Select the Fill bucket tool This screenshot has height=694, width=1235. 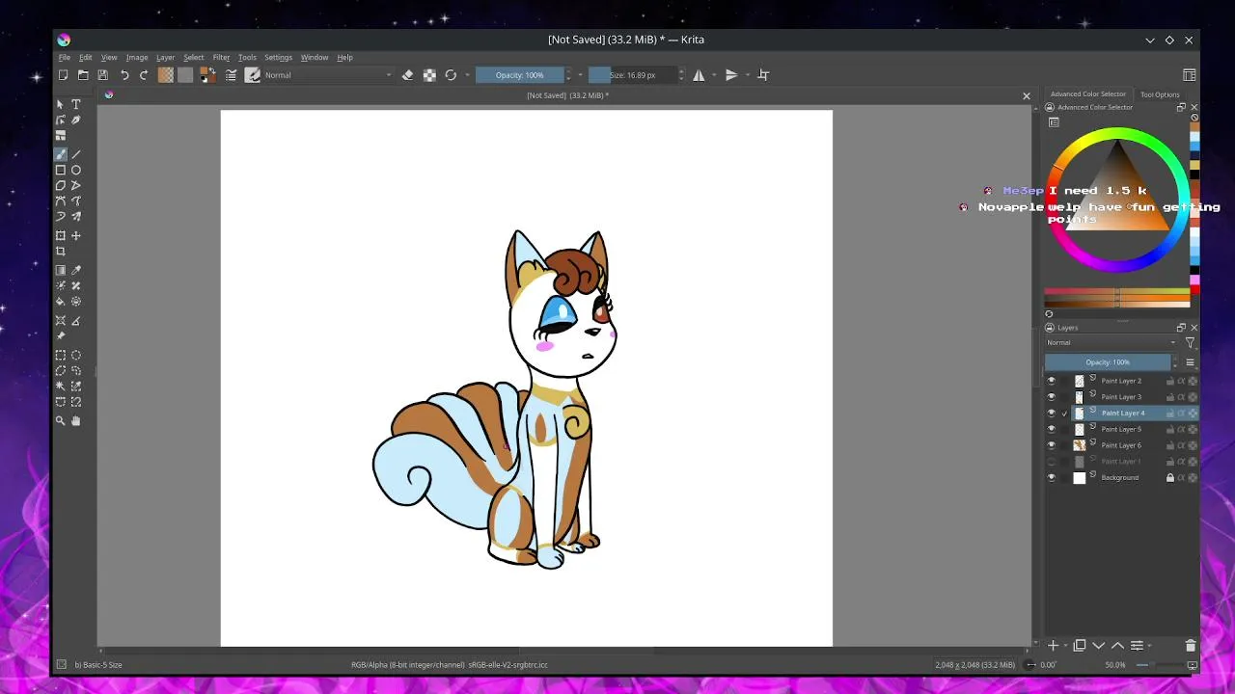[x=61, y=302]
